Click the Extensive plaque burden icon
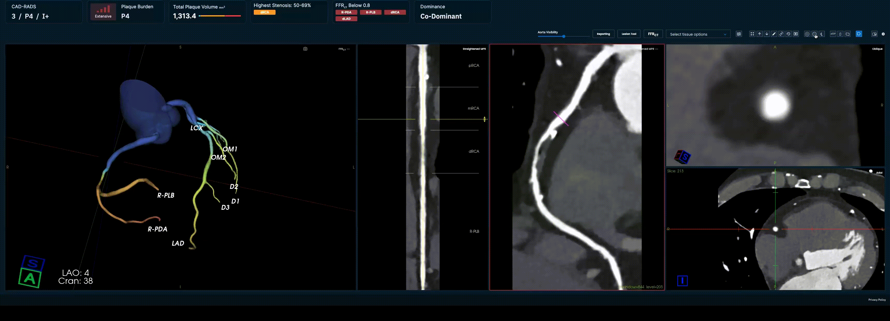This screenshot has width=890, height=321. pos(103,12)
